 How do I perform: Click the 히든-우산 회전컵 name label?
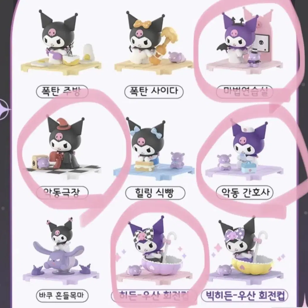tap(154, 296)
